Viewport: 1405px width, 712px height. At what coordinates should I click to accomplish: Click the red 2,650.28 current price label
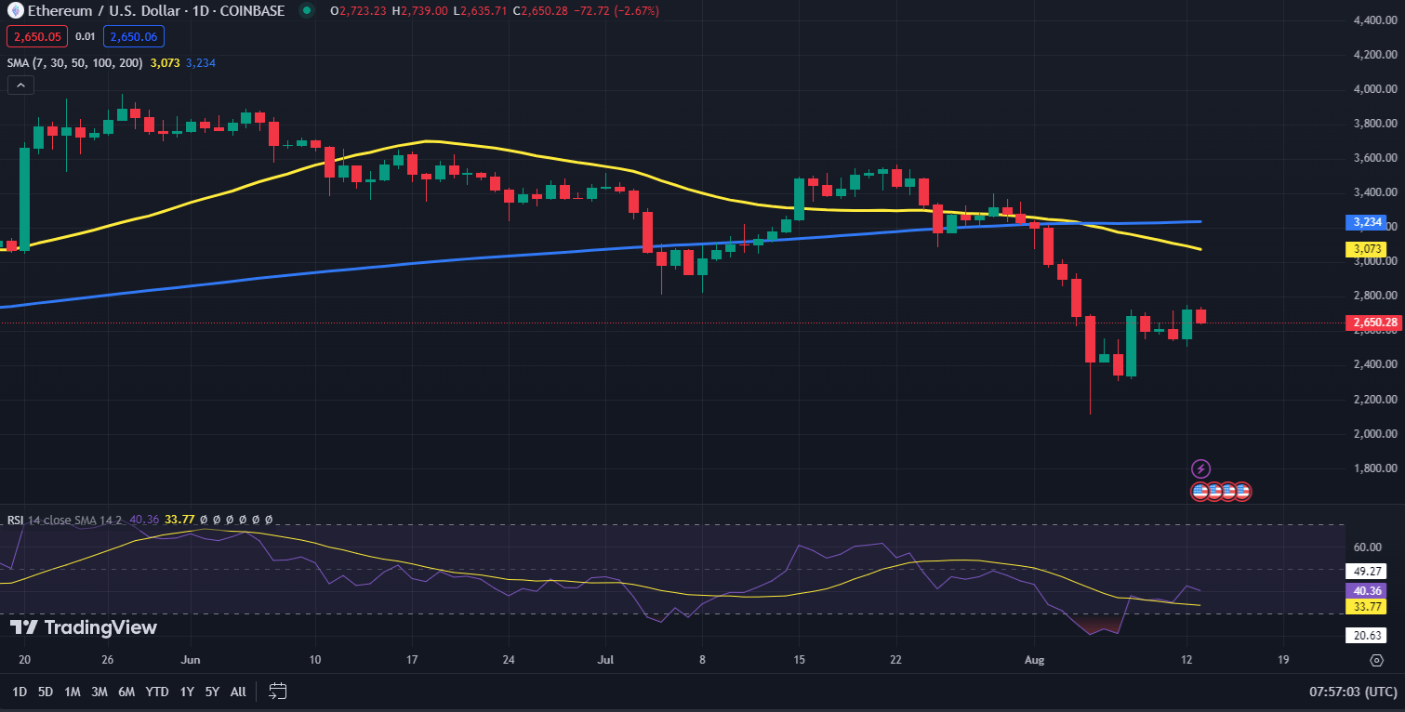[x=1372, y=323]
